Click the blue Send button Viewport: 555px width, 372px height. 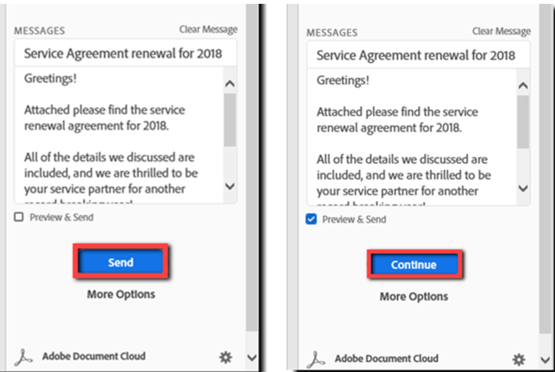coord(120,262)
